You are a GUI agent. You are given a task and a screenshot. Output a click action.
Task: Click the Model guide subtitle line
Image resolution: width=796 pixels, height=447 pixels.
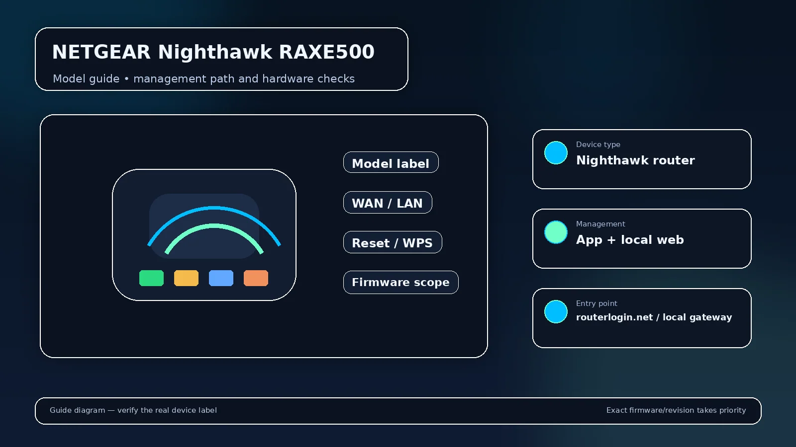(x=203, y=79)
